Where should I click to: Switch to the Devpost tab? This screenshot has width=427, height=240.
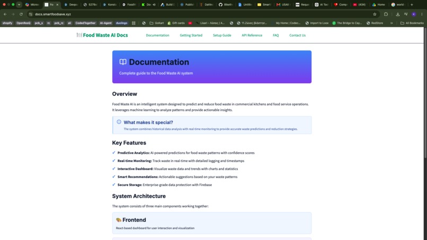[x=71, y=5]
